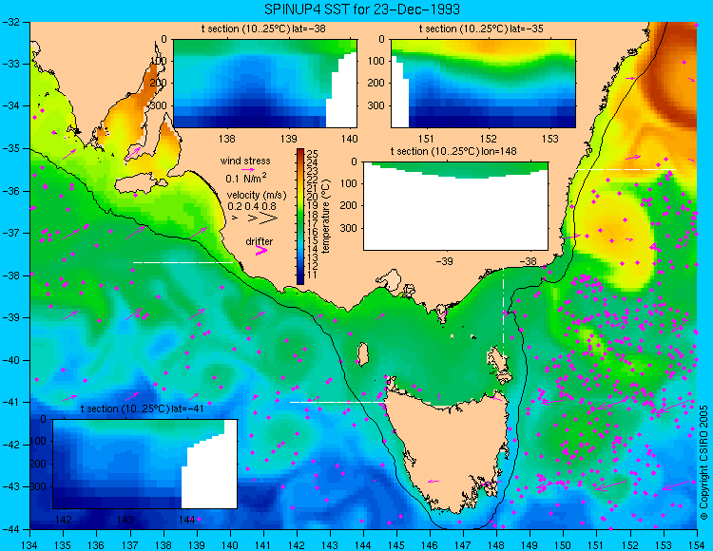Click the -39 tick under the lon=148 inset
This screenshot has width=713, height=551.
pos(444,261)
